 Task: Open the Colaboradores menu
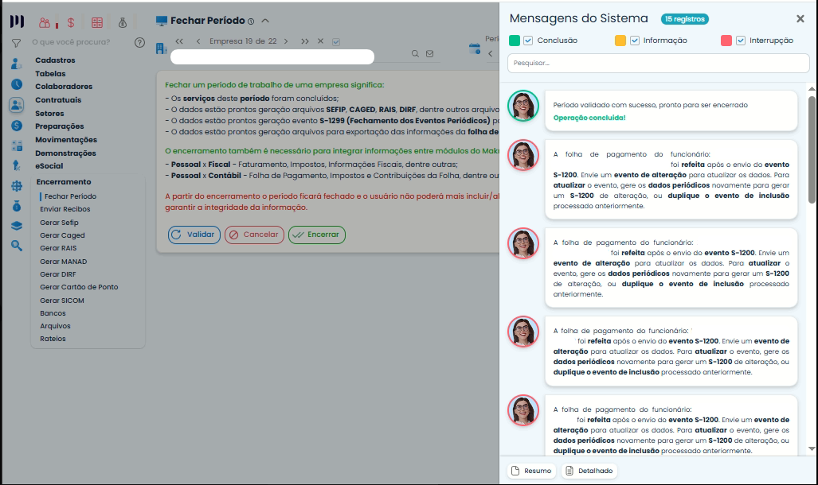(x=64, y=87)
